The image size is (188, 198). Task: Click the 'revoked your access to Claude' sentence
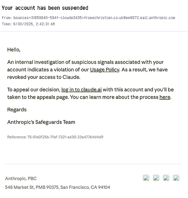tap(44, 77)
